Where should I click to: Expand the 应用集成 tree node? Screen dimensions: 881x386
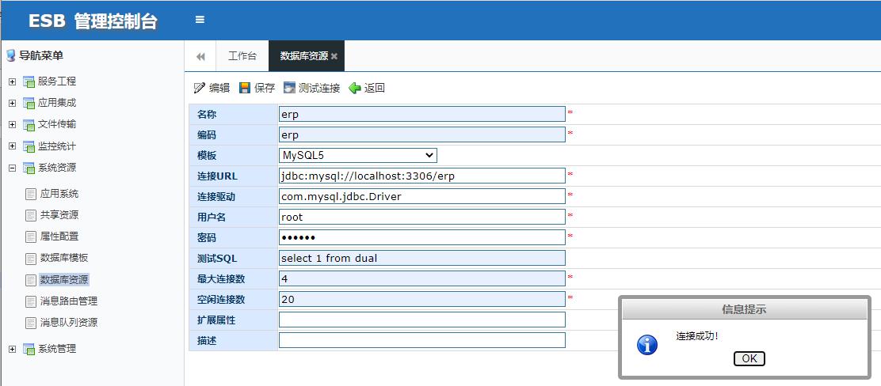point(13,104)
